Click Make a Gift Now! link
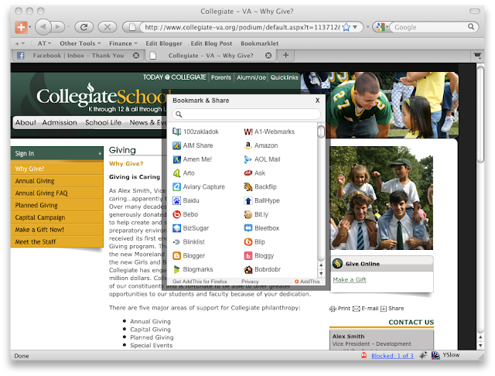The width and height of the screenshot is (495, 376). pos(39,230)
